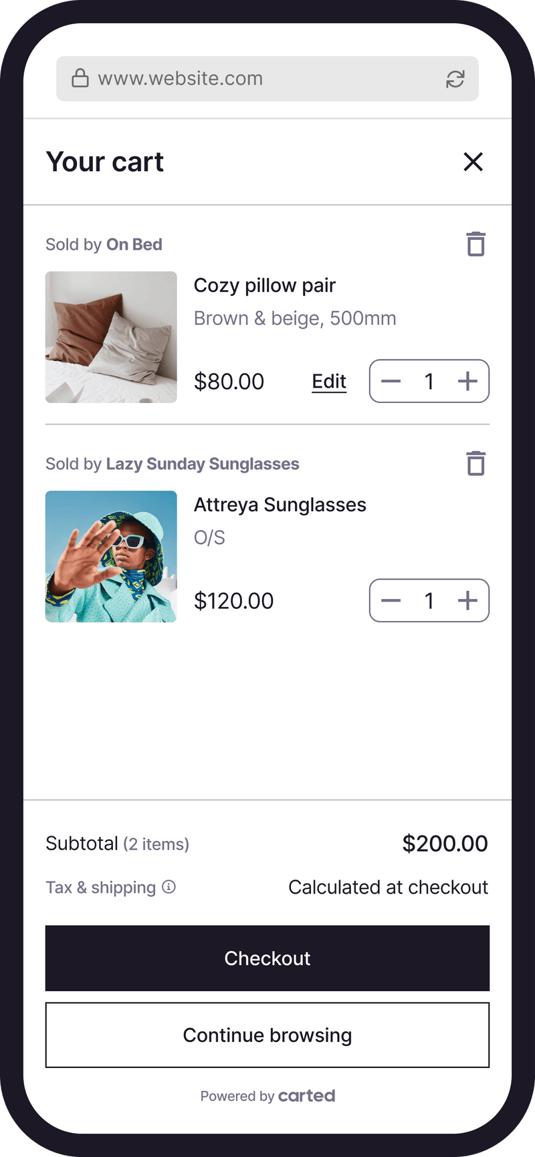Open the Edit link for Cozy pillow pair
Screen dimensions: 535x1157
tap(328, 381)
